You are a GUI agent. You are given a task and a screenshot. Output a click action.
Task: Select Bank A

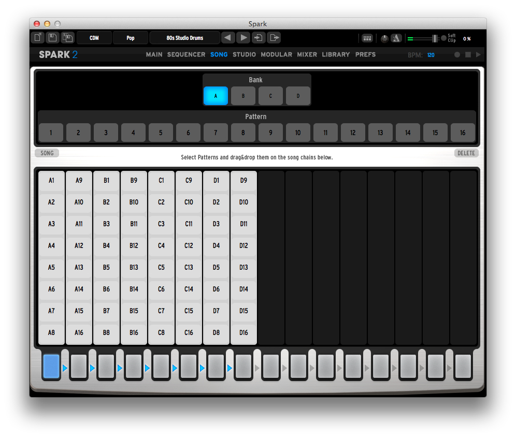tap(216, 96)
